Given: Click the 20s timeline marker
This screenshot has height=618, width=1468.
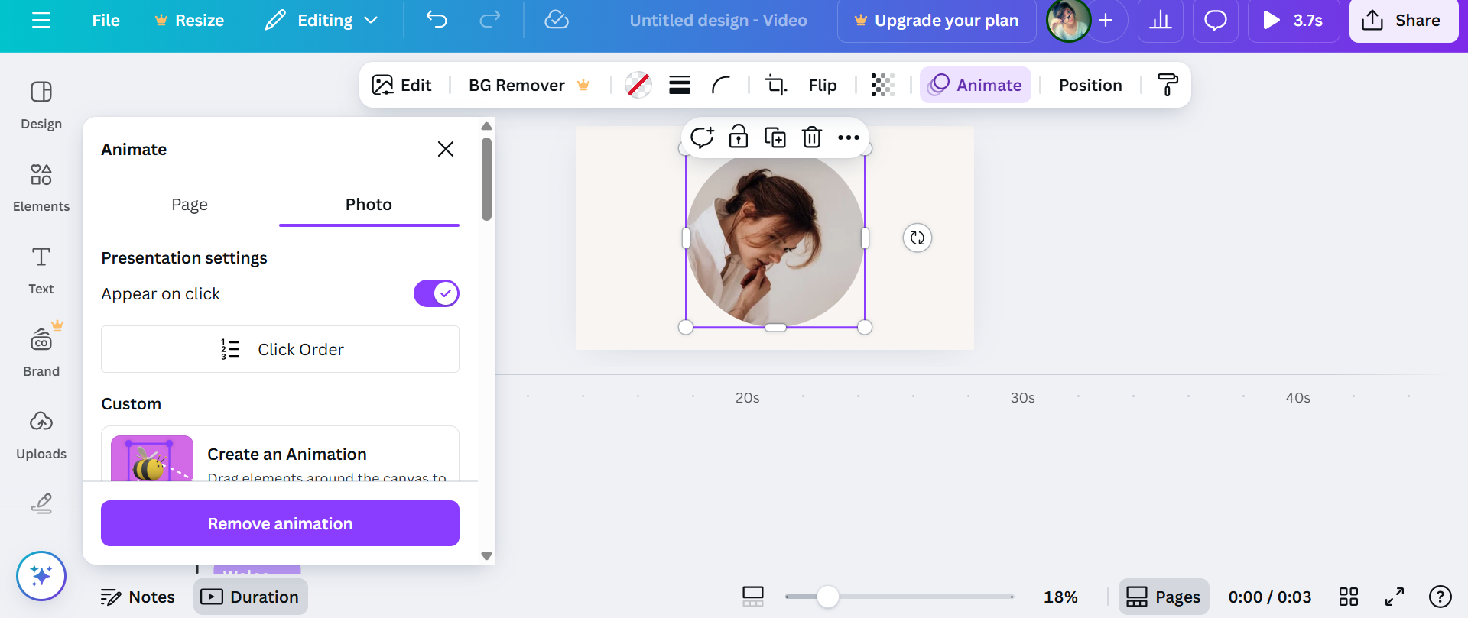Looking at the screenshot, I should pos(747,398).
